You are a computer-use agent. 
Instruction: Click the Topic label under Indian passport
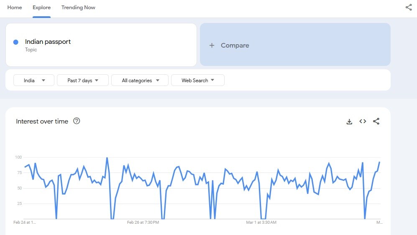(31, 50)
